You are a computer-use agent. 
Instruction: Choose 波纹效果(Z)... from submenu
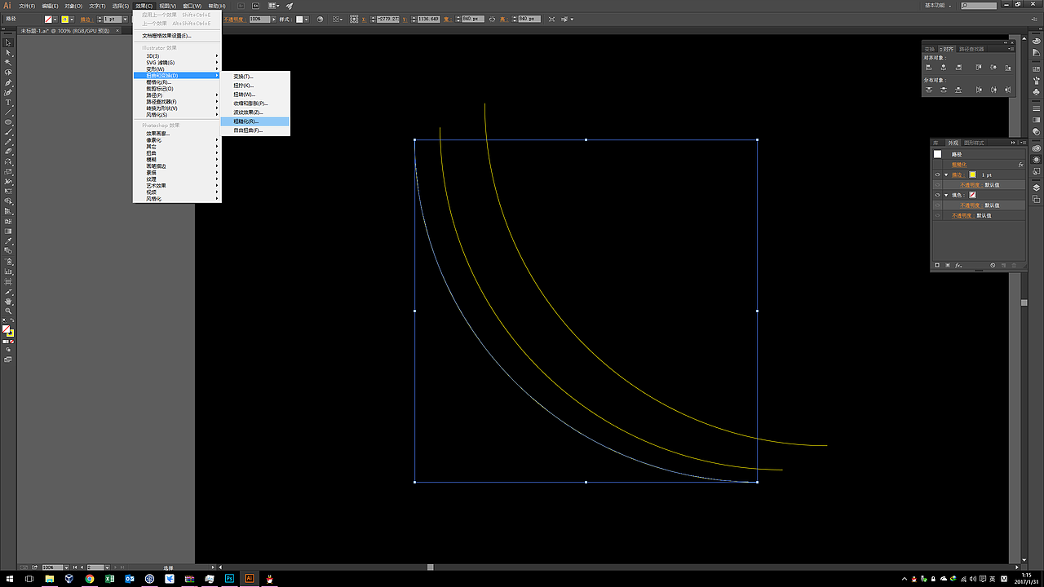[254, 113]
